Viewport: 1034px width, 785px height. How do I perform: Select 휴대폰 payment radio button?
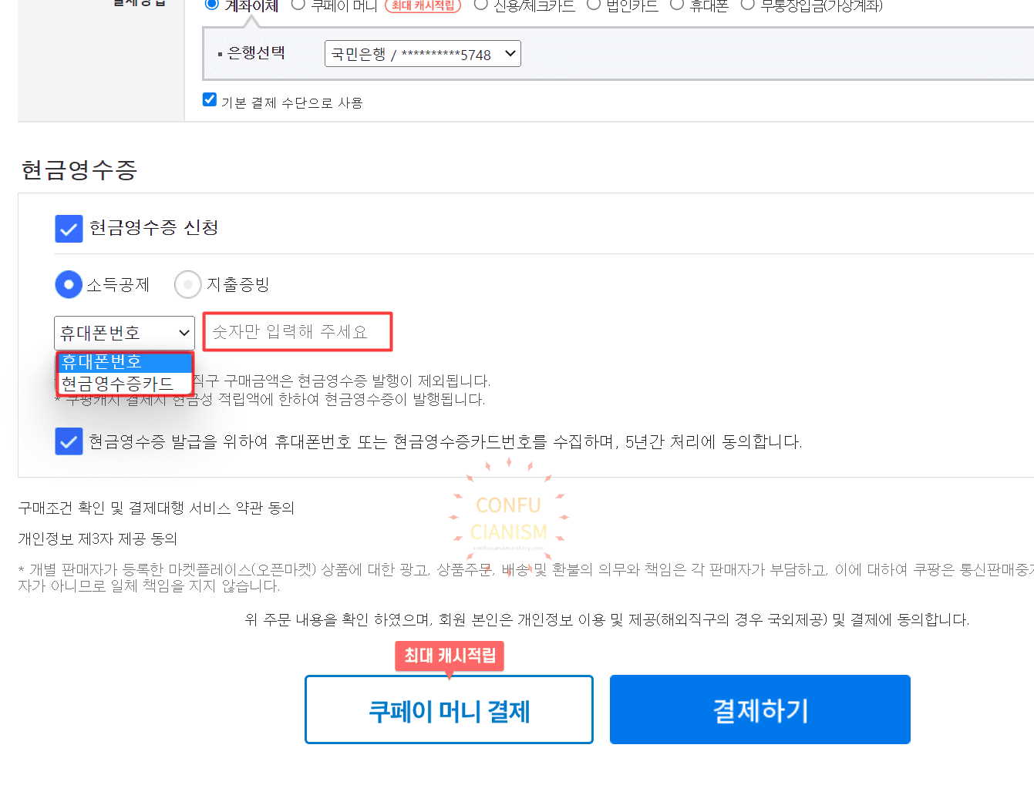[x=677, y=5]
